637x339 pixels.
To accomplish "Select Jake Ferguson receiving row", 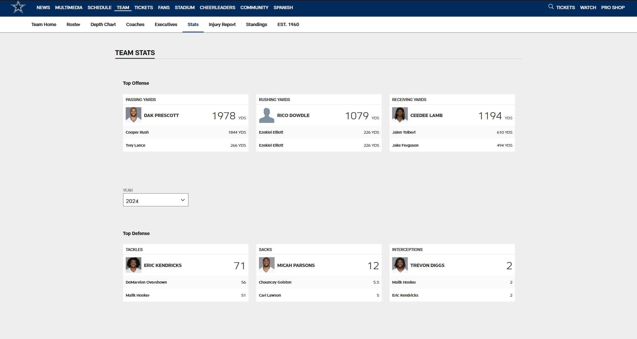I will click(x=452, y=145).
